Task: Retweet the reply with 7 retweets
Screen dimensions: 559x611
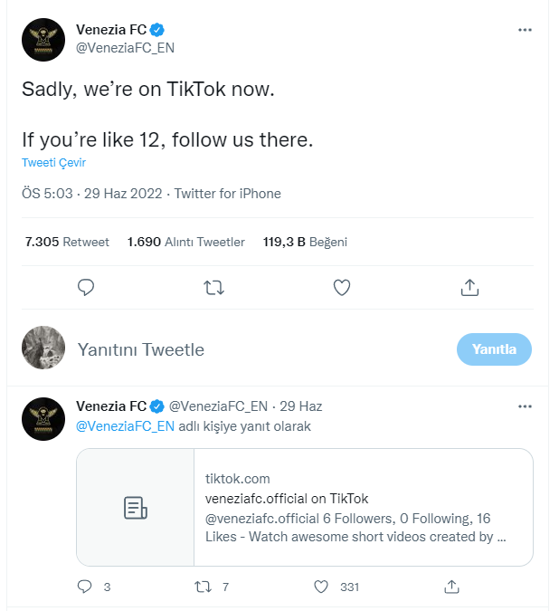Action: click(204, 587)
